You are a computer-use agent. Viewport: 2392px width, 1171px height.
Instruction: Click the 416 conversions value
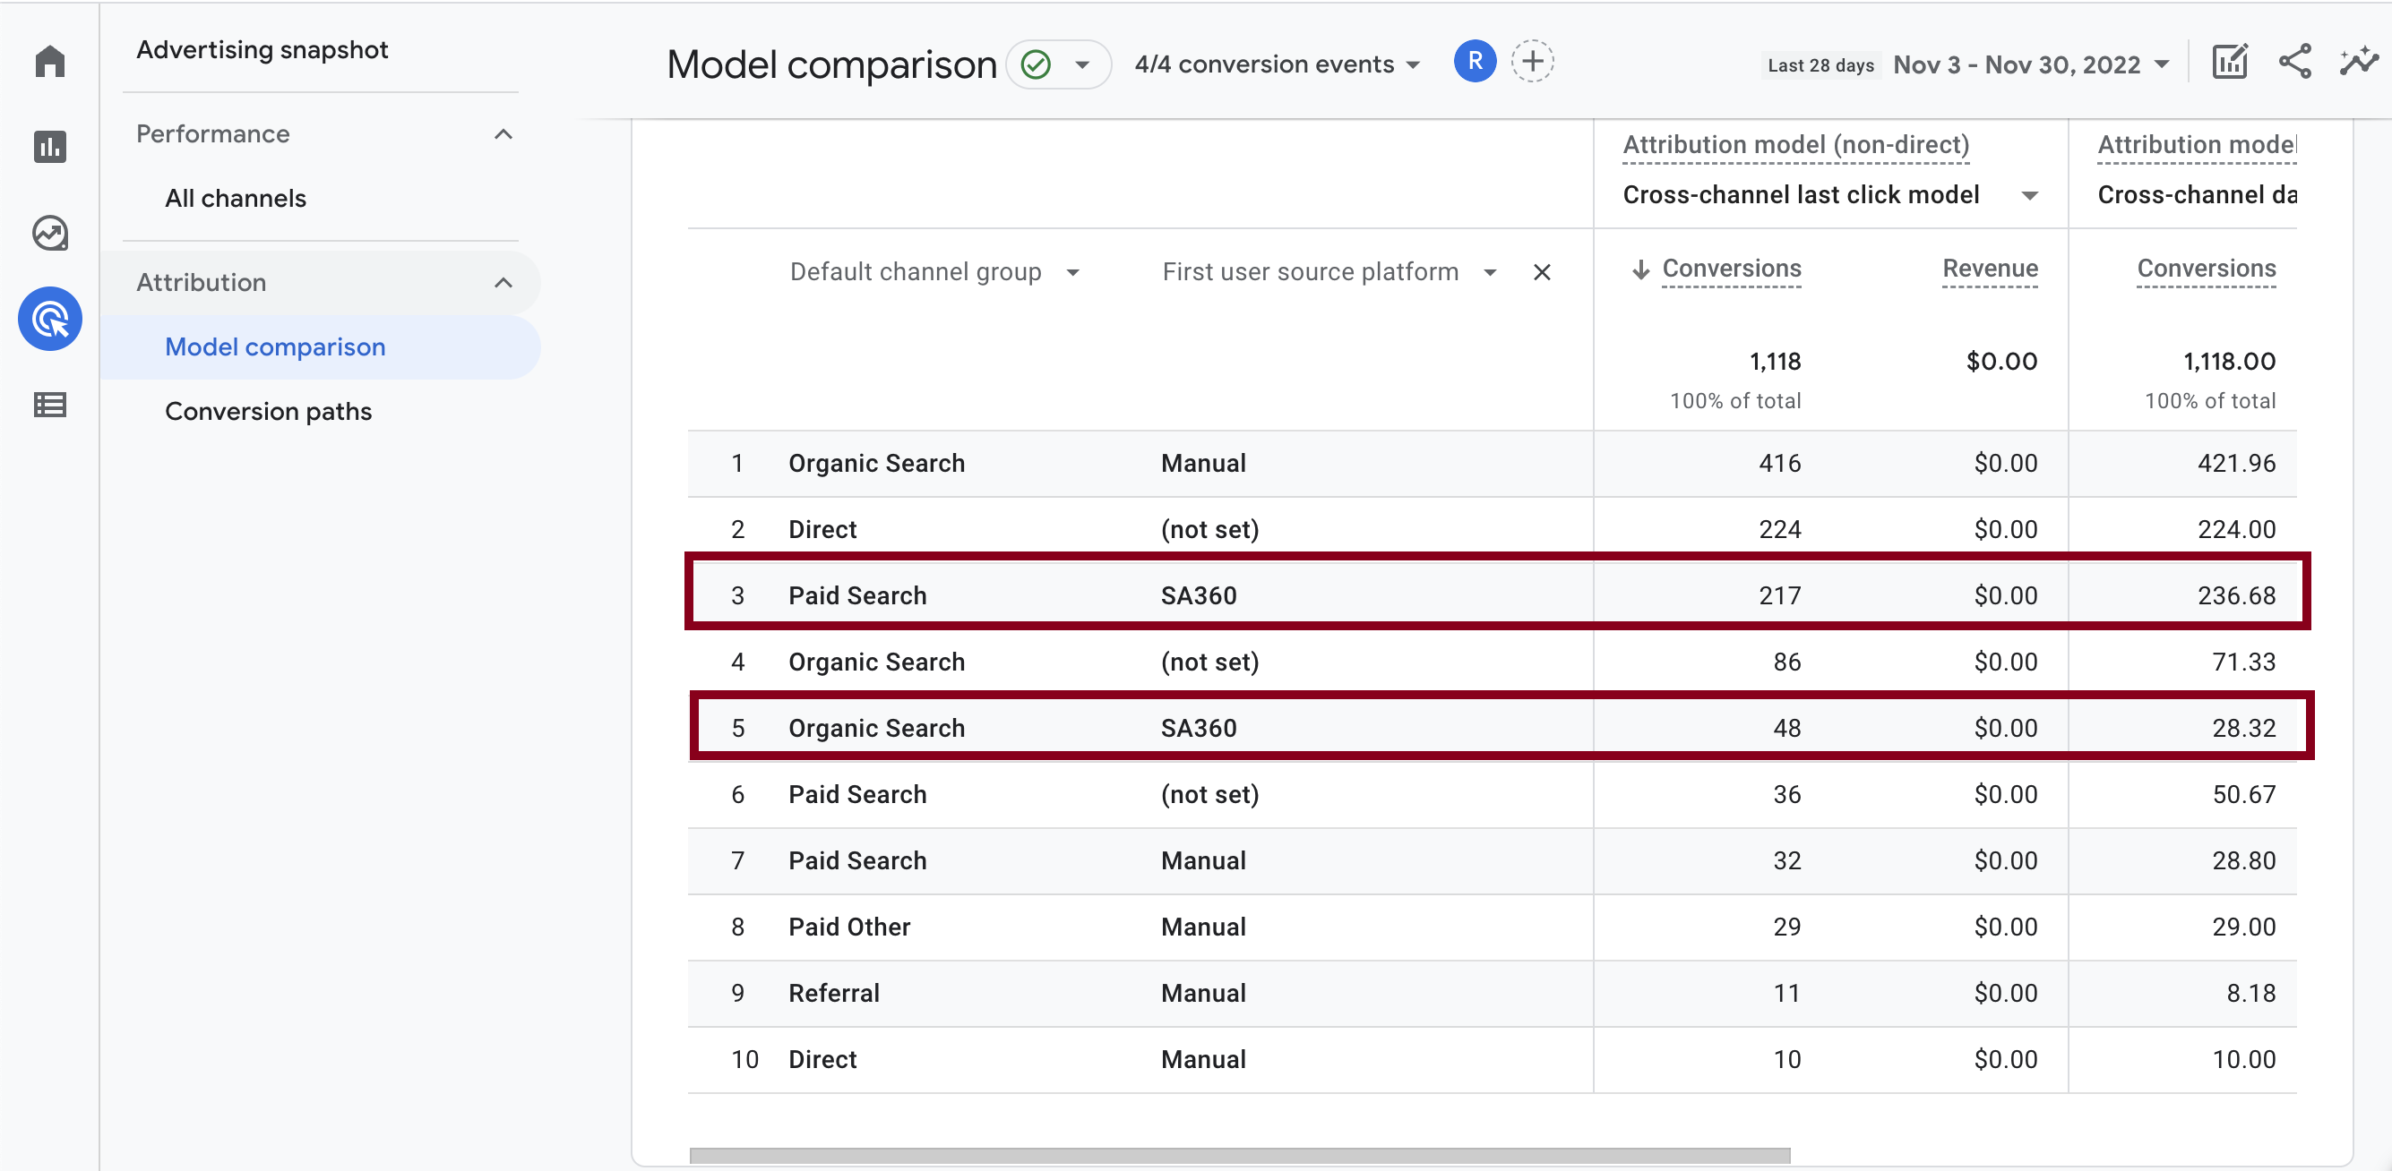(1779, 464)
